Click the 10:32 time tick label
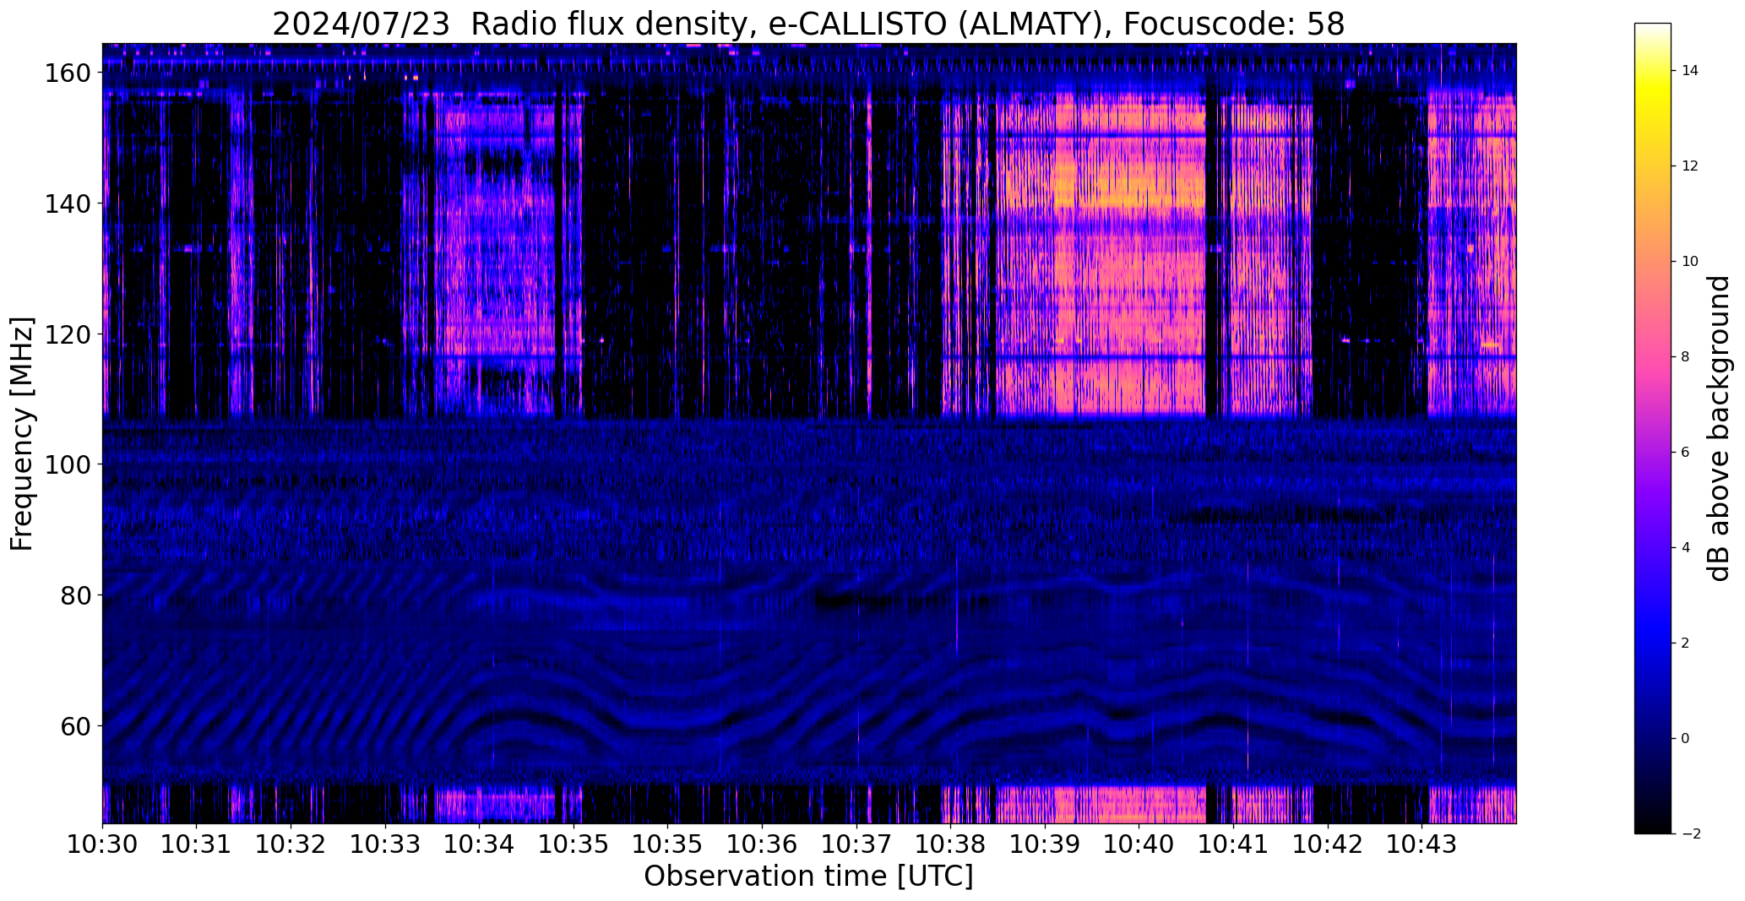Viewport: 1745px width, 901px height. pyautogui.click(x=291, y=844)
